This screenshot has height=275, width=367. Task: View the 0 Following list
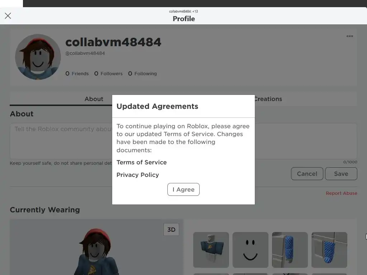click(142, 74)
